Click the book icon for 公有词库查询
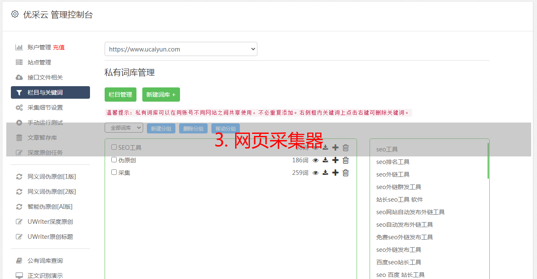 (19, 261)
